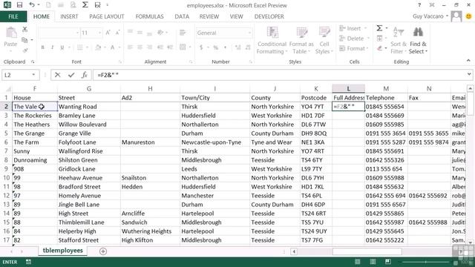Click the AutoSum sigma in Editing group
This screenshot has width=475, height=267.
pyautogui.click(x=379, y=28)
